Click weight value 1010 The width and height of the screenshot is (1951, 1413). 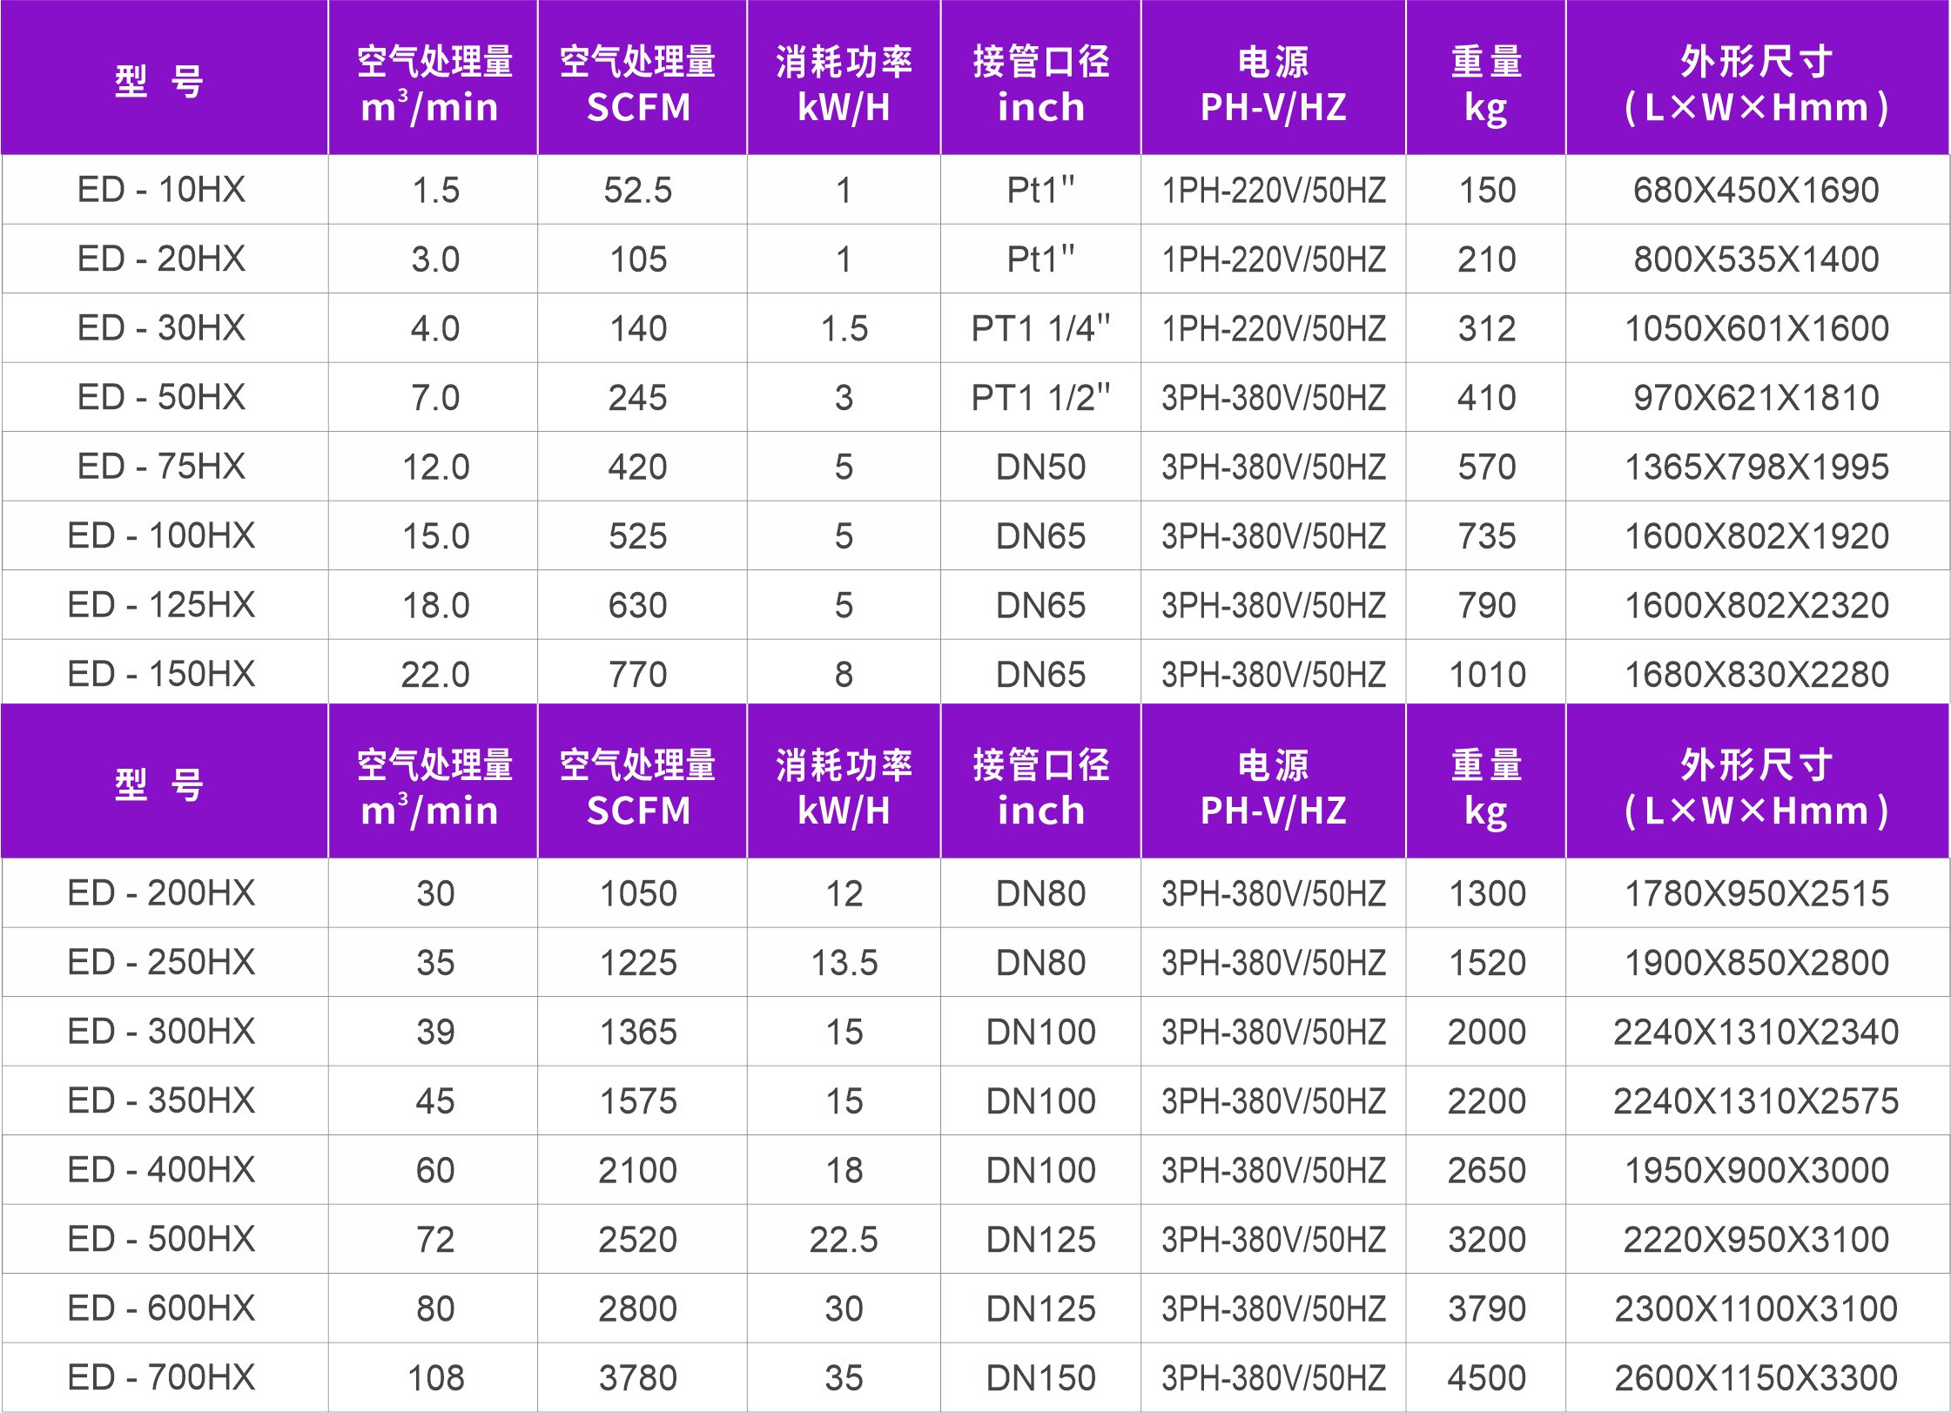(x=1487, y=675)
